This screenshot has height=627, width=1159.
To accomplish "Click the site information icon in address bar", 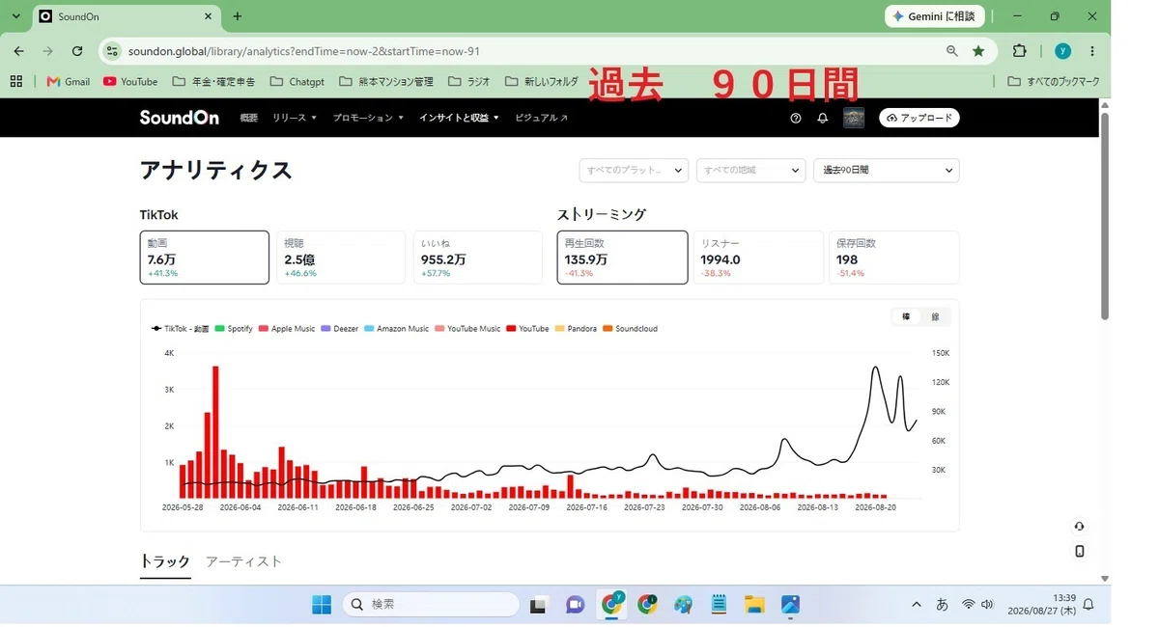I will pos(113,51).
